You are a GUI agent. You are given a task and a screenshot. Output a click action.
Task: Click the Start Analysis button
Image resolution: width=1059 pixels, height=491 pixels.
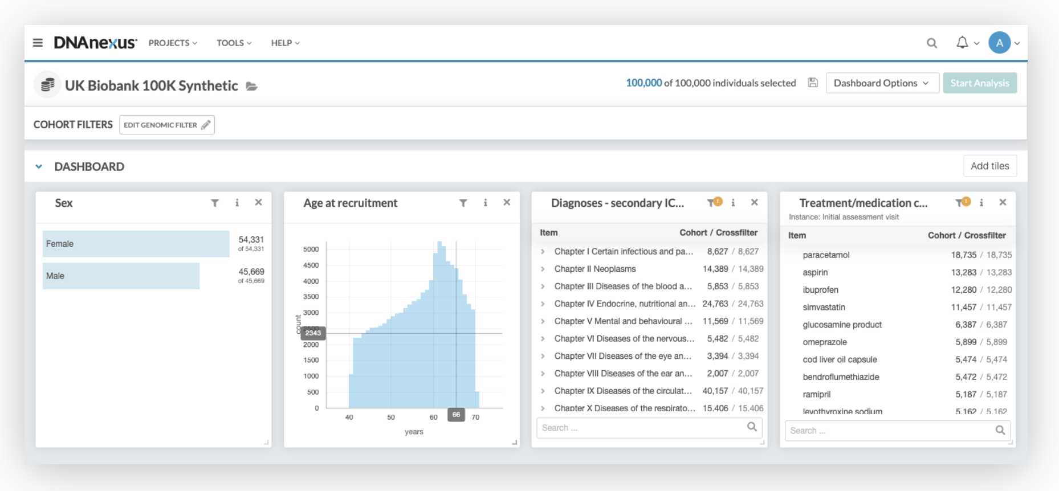click(x=980, y=83)
